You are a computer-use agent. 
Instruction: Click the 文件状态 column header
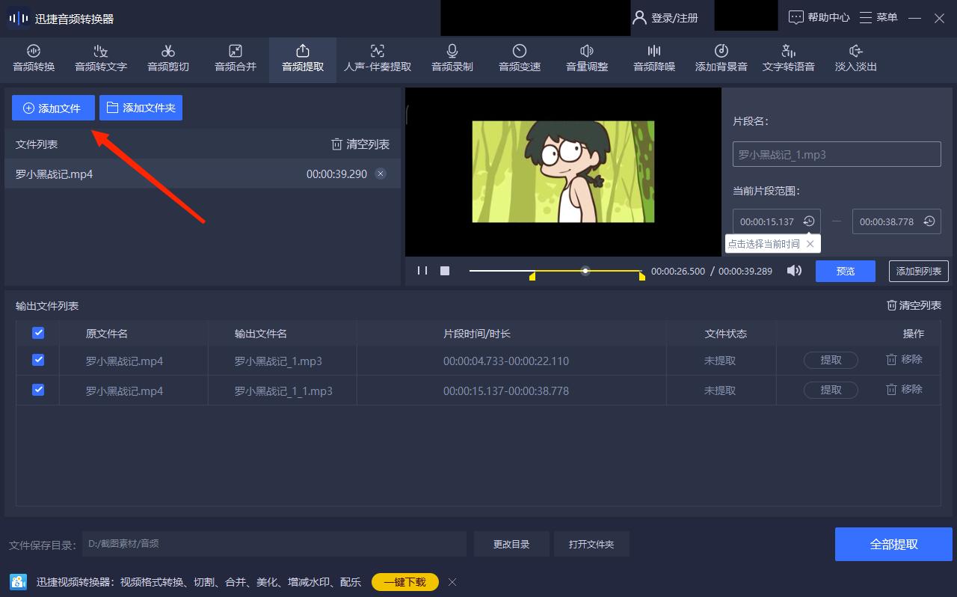(725, 334)
